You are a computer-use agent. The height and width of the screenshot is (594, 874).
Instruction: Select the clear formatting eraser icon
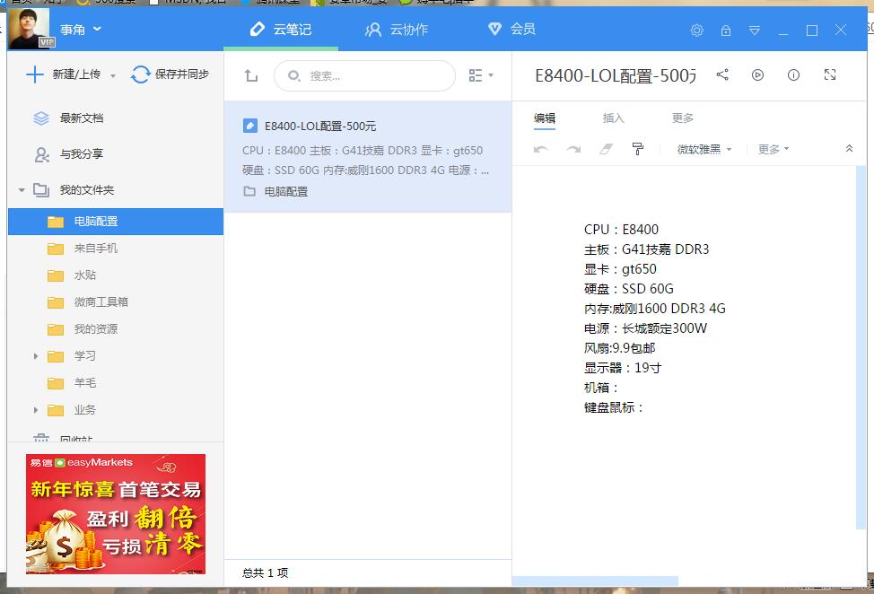[x=605, y=149]
